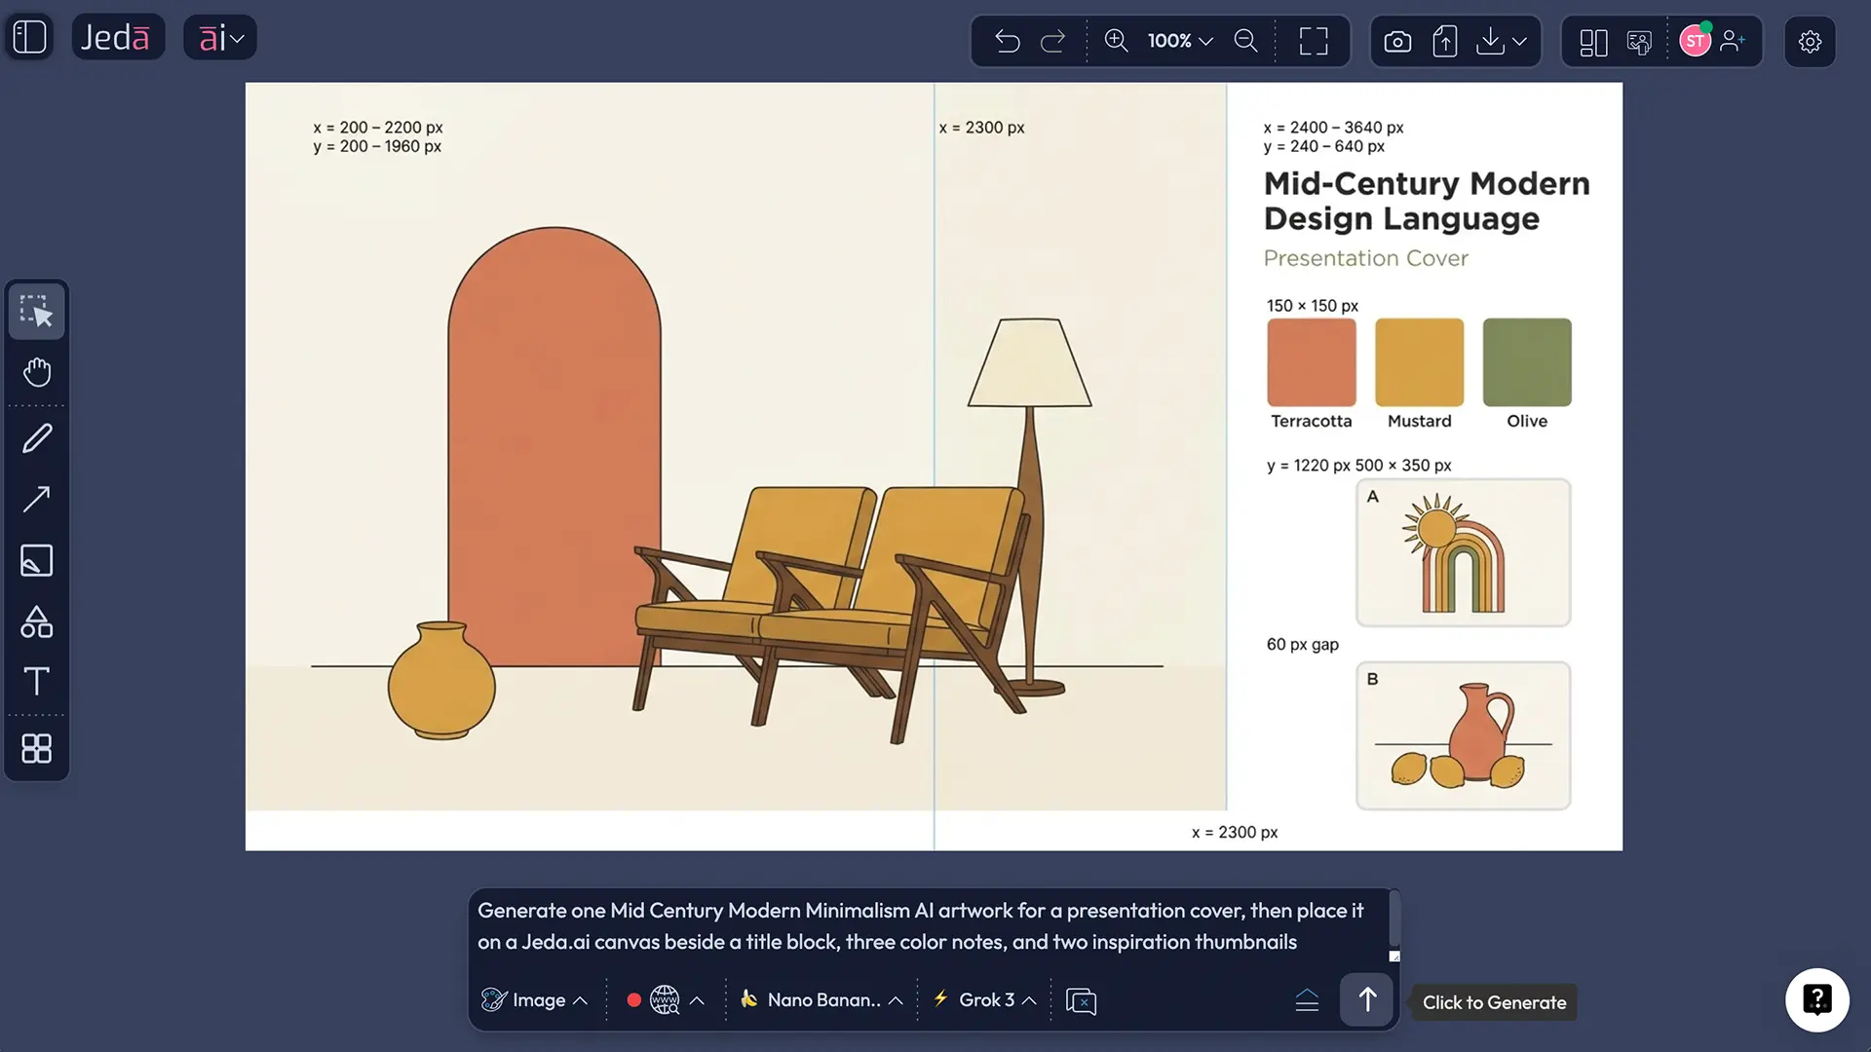Click the download icon
The width and height of the screenshot is (1871, 1052).
point(1490,41)
